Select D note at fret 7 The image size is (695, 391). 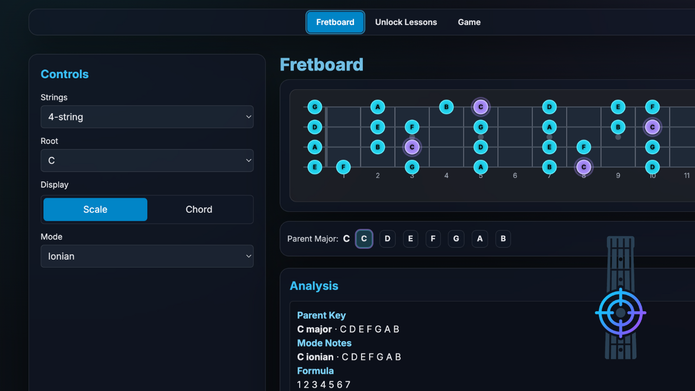click(549, 107)
